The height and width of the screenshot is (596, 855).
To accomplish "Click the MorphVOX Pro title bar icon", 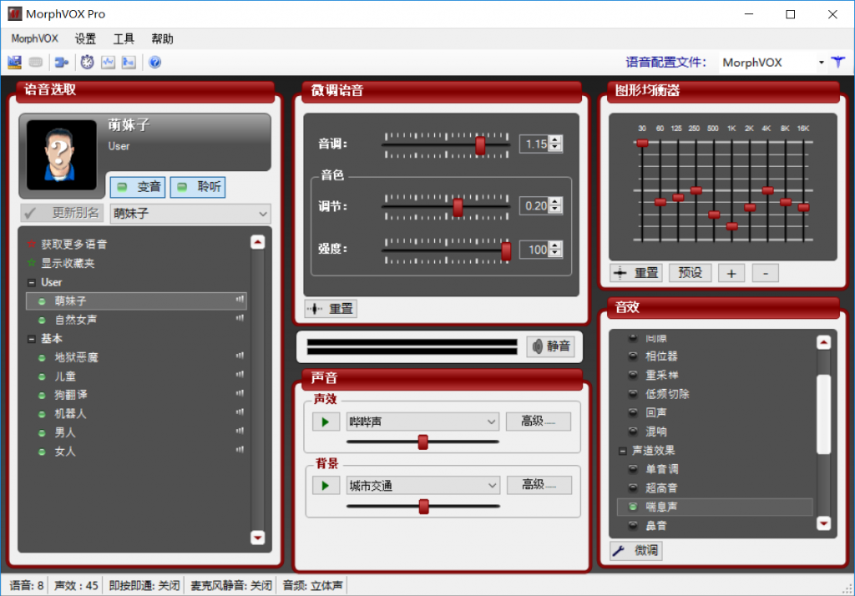I will [15, 13].
